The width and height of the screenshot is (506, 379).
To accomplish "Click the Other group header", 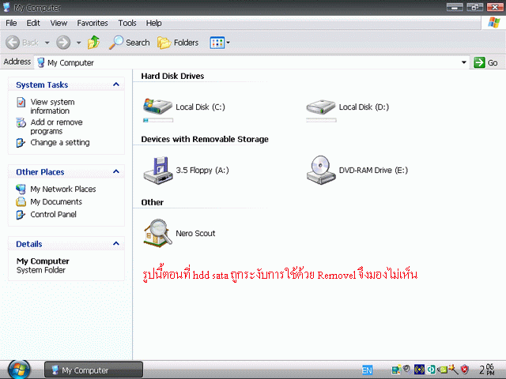I will 153,202.
